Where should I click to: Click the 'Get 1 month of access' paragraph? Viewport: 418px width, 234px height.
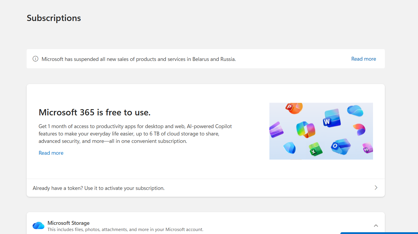pos(135,134)
